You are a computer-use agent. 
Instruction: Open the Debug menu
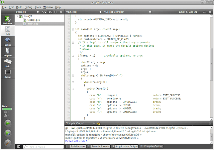tap(28, 7)
